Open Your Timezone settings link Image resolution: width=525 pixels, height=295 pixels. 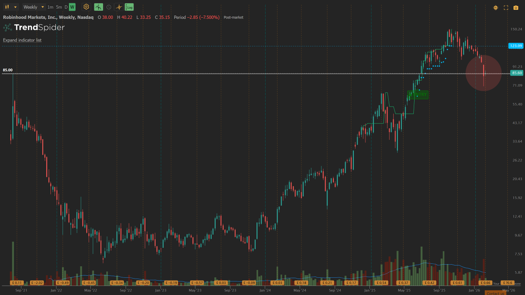pos(497,283)
